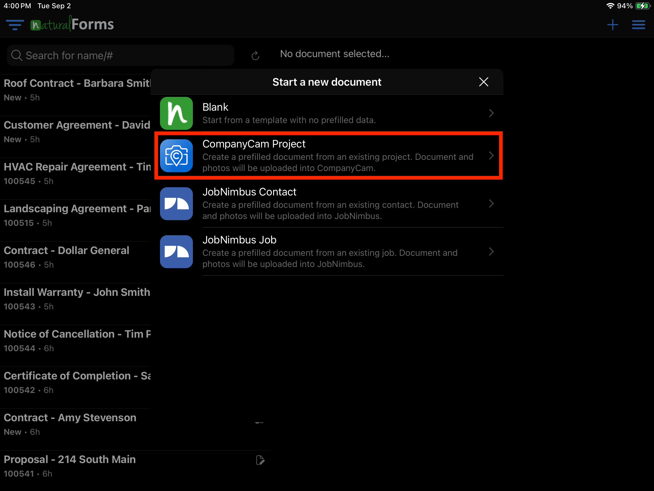This screenshot has height=491, width=654.
Task: Open the hamburger menu icon
Action: [x=638, y=25]
